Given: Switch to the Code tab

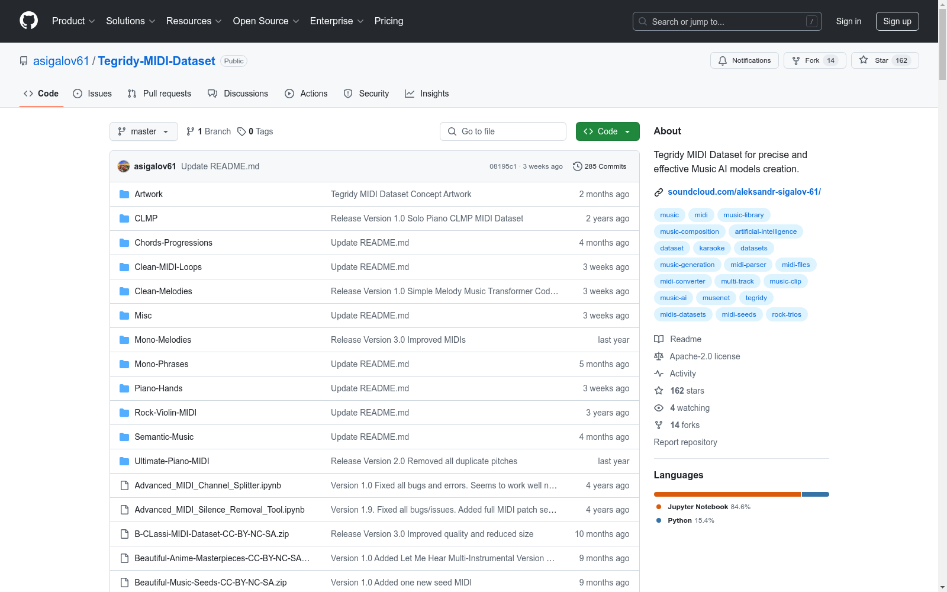Looking at the screenshot, I should [41, 94].
